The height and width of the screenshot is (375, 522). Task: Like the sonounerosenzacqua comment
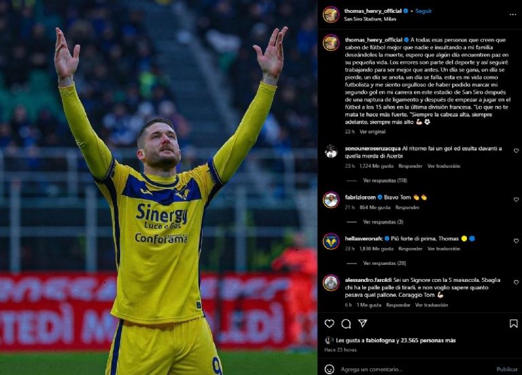click(516, 151)
